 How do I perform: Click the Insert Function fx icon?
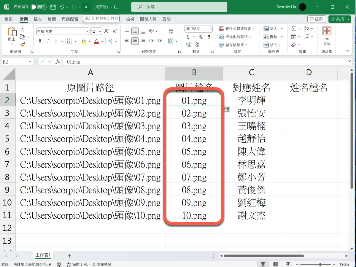[58, 61]
